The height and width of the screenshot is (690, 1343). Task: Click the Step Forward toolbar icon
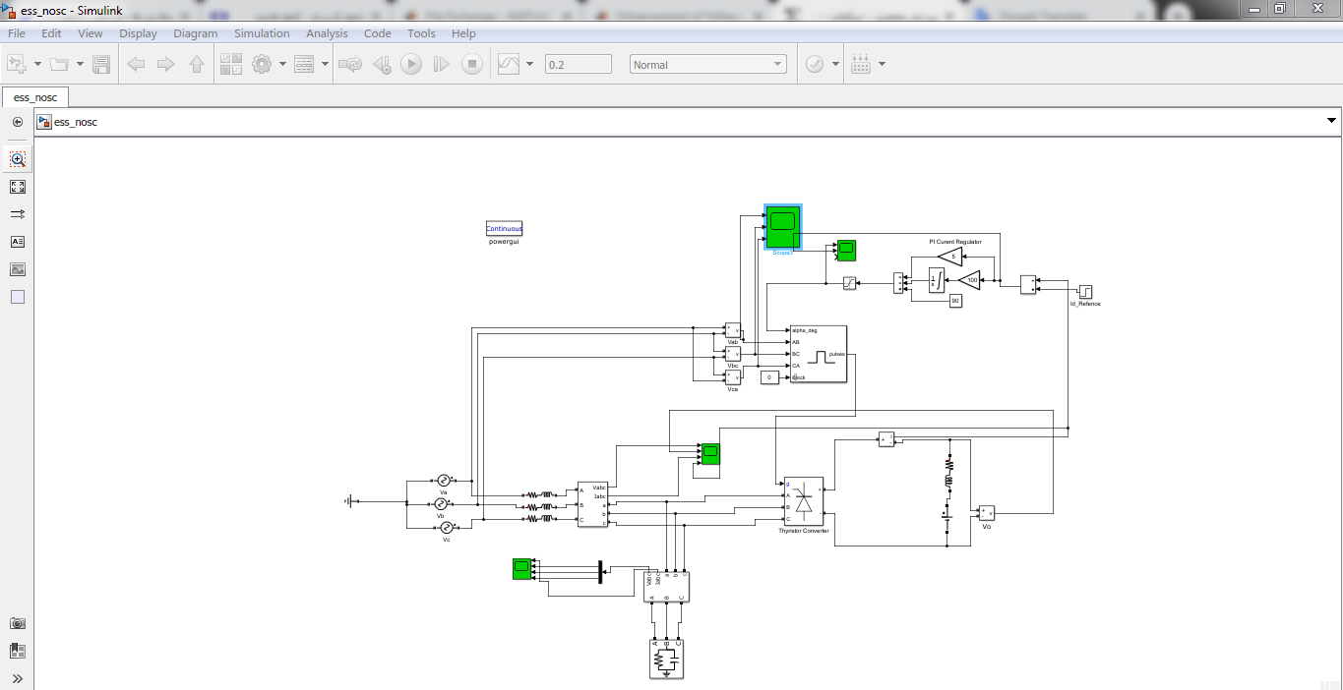point(442,65)
